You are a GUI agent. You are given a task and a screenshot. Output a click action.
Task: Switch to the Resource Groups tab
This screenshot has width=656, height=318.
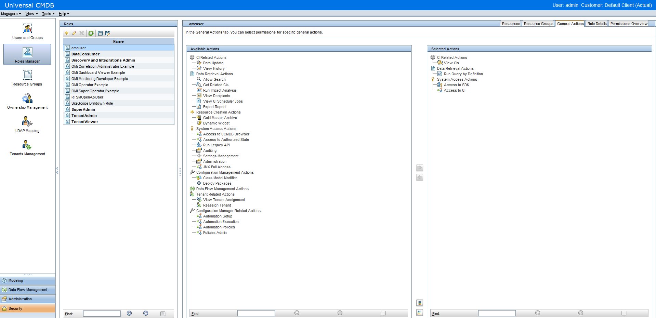pyautogui.click(x=538, y=24)
